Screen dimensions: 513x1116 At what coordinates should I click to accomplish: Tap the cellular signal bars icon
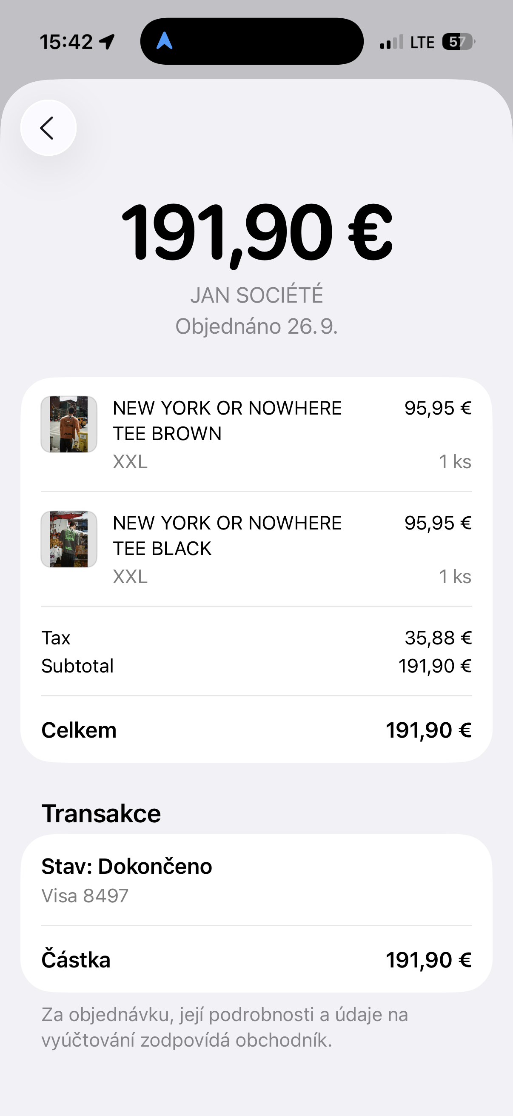coord(391,42)
